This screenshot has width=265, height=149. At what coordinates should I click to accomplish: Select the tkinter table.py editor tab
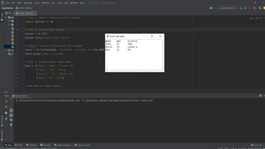point(26,13)
